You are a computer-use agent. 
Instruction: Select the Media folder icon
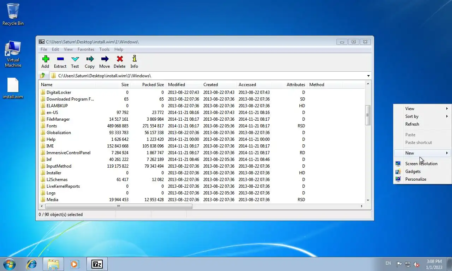43,200
